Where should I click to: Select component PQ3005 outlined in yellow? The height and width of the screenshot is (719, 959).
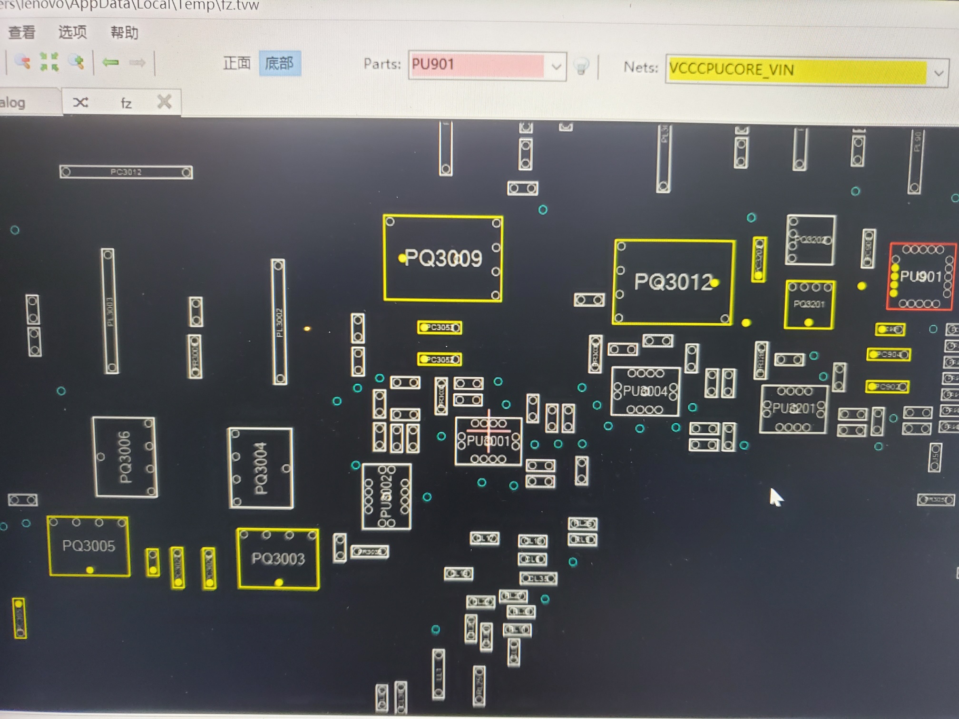(x=88, y=546)
